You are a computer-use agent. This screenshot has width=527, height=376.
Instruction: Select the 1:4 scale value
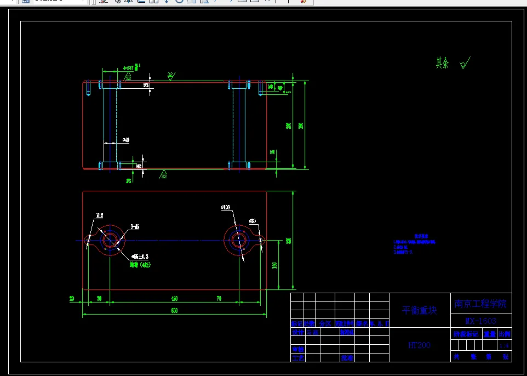click(504, 345)
